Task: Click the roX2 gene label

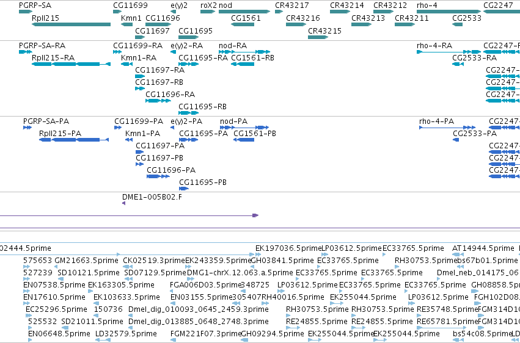Action: tap(208, 5)
